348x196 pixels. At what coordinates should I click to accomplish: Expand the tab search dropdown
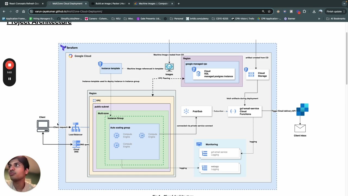click(x=344, y=4)
